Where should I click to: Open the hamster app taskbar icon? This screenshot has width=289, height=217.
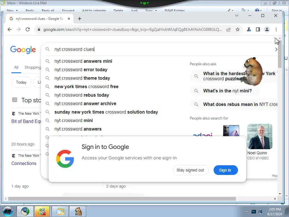click(x=78, y=211)
